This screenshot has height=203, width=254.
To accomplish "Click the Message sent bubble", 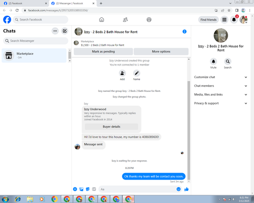I will pos(93,145).
